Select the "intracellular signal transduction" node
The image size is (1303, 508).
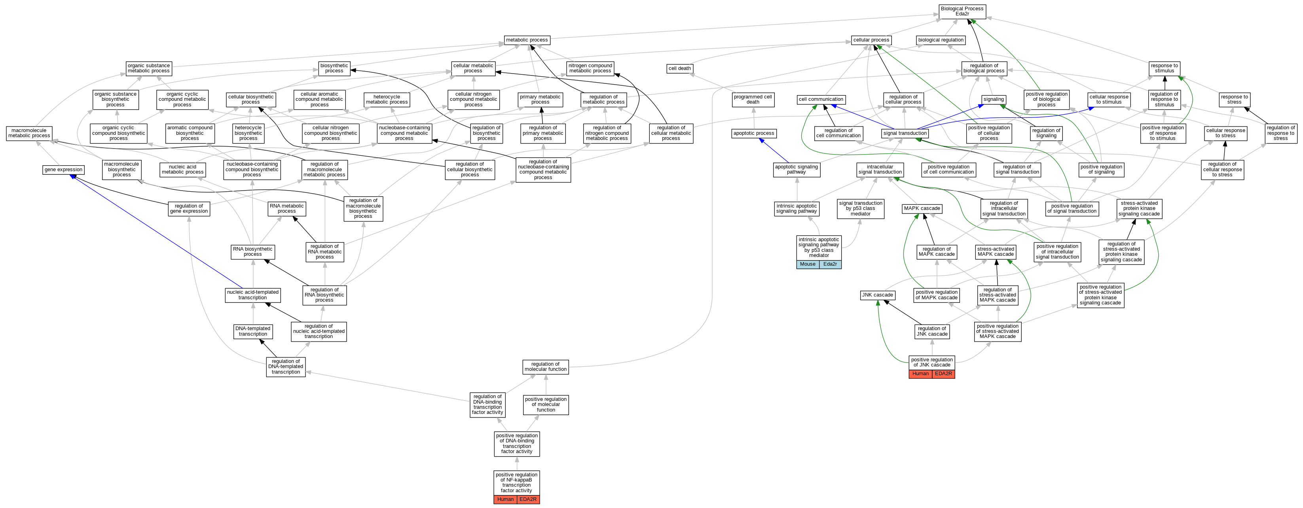point(880,170)
